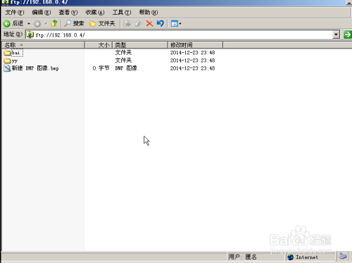Toggle the Folders (文件夹) pane button
The height and width of the screenshot is (263, 352).
pos(102,23)
